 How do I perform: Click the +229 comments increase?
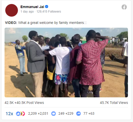(x=69, y=113)
